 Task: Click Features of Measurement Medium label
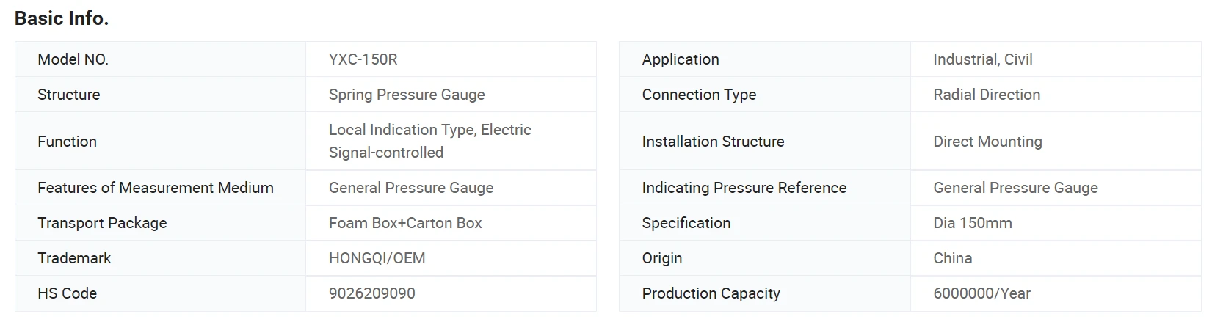click(156, 188)
